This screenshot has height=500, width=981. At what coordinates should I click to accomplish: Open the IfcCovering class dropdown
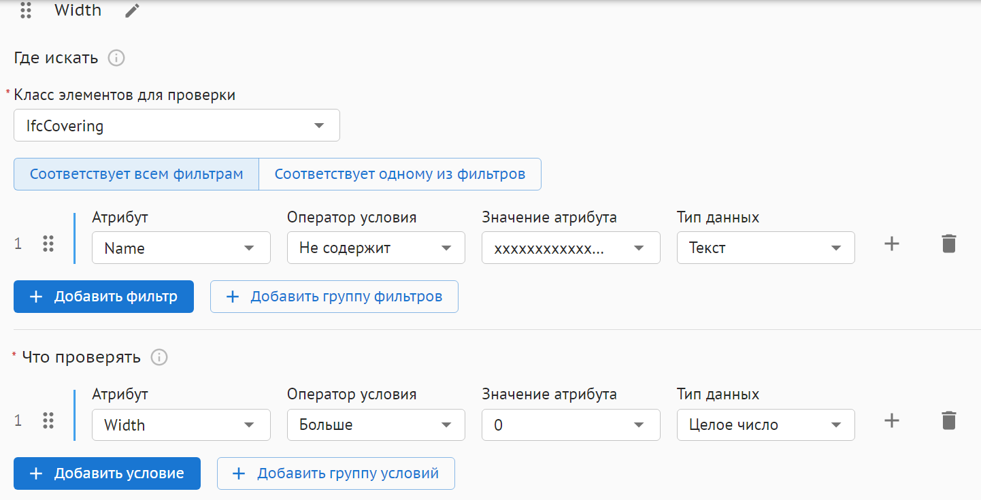tap(176, 126)
